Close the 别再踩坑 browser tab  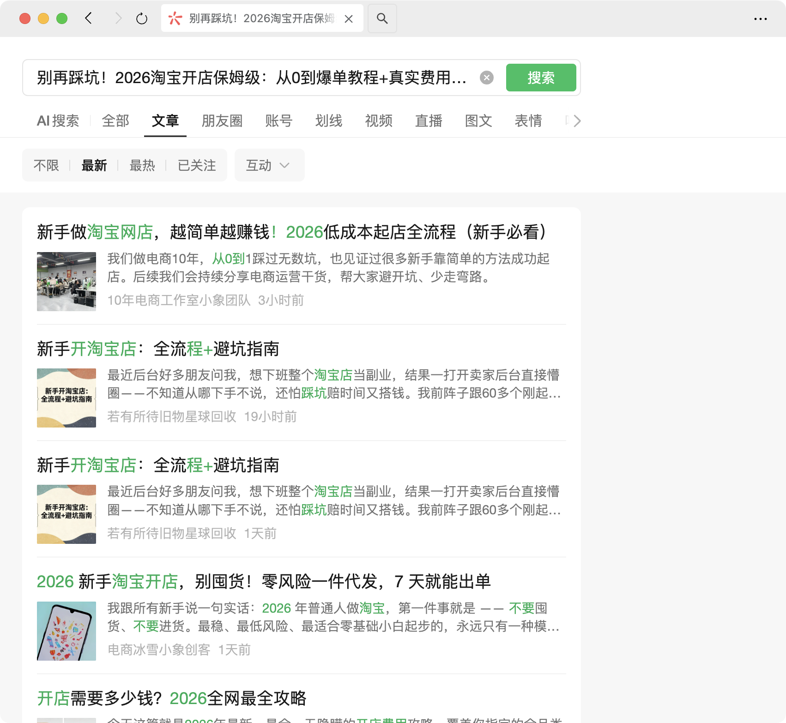tap(349, 18)
